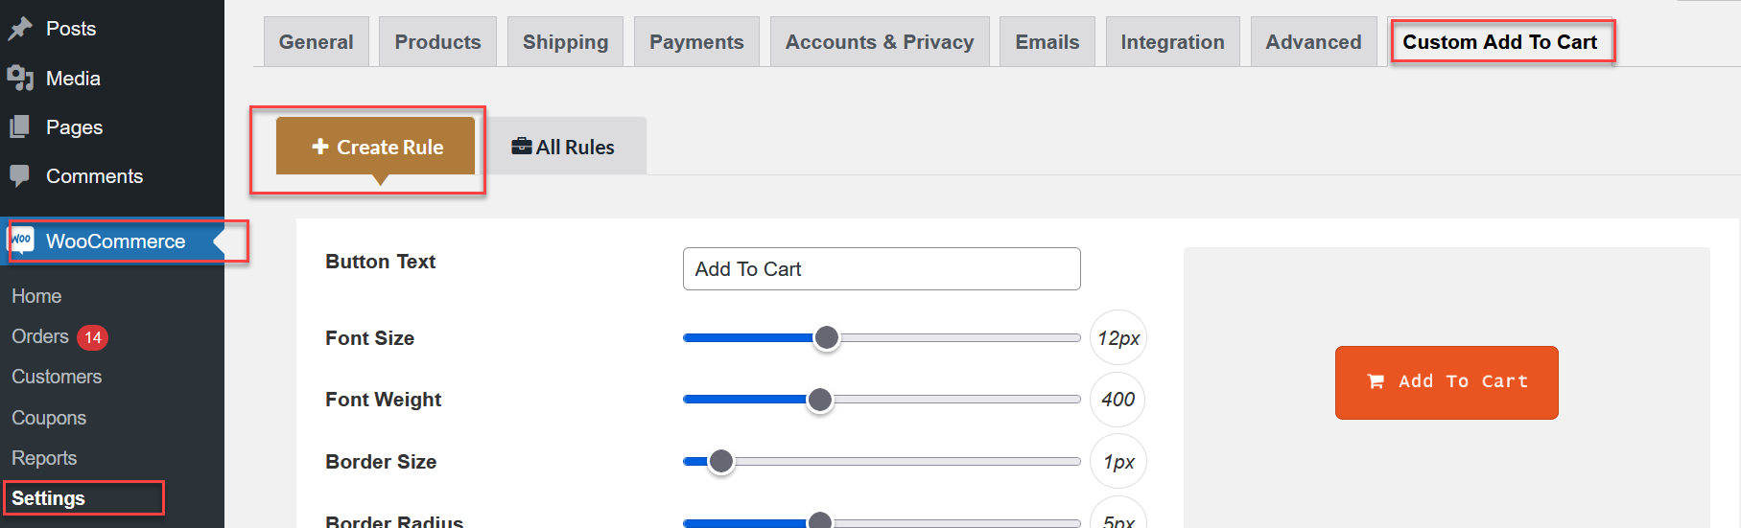The width and height of the screenshot is (1741, 528).
Task: Click the cart icon on preview button
Action: [1376, 381]
